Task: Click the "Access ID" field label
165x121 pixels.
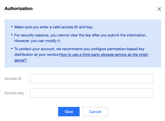Action: pyautogui.click(x=13, y=79)
